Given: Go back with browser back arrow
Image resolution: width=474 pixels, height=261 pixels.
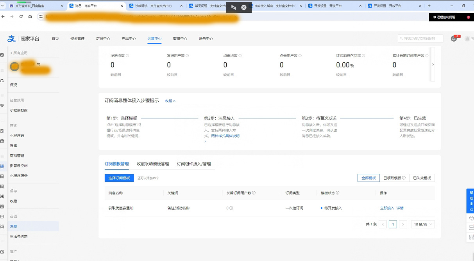Looking at the screenshot, I should tap(3, 17).
